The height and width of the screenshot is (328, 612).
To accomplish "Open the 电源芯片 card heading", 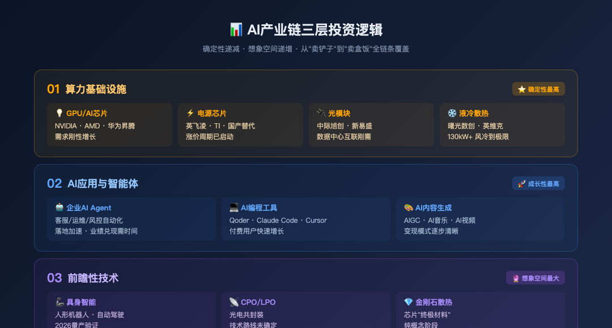I will 212,113.
